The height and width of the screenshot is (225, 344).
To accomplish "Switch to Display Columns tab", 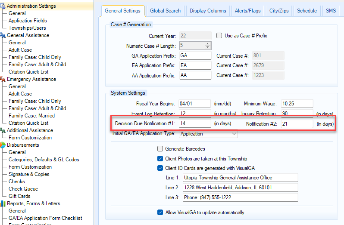I will click(x=208, y=11).
